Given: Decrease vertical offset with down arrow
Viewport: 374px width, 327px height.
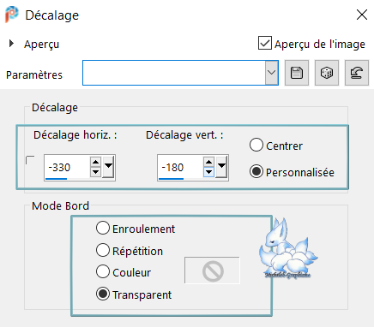Looking at the screenshot, I should click(x=208, y=172).
